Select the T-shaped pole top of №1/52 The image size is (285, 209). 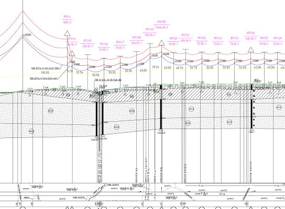[185, 49]
